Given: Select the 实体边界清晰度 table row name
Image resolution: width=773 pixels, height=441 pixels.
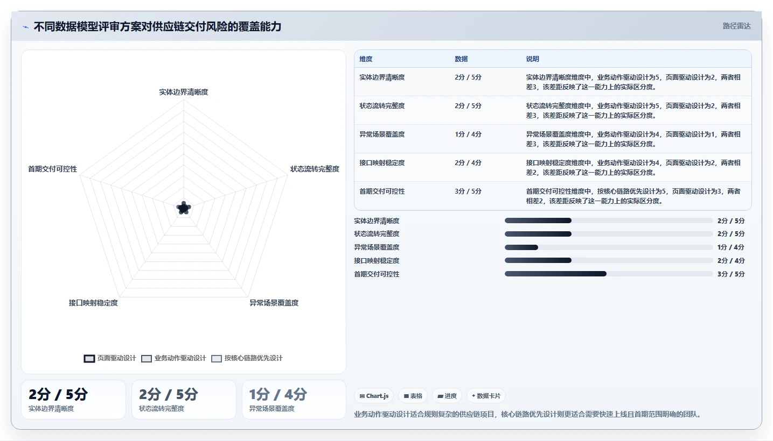Looking at the screenshot, I should point(382,77).
